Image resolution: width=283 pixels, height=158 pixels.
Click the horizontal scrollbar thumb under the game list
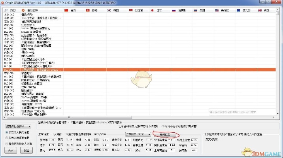point(70,117)
